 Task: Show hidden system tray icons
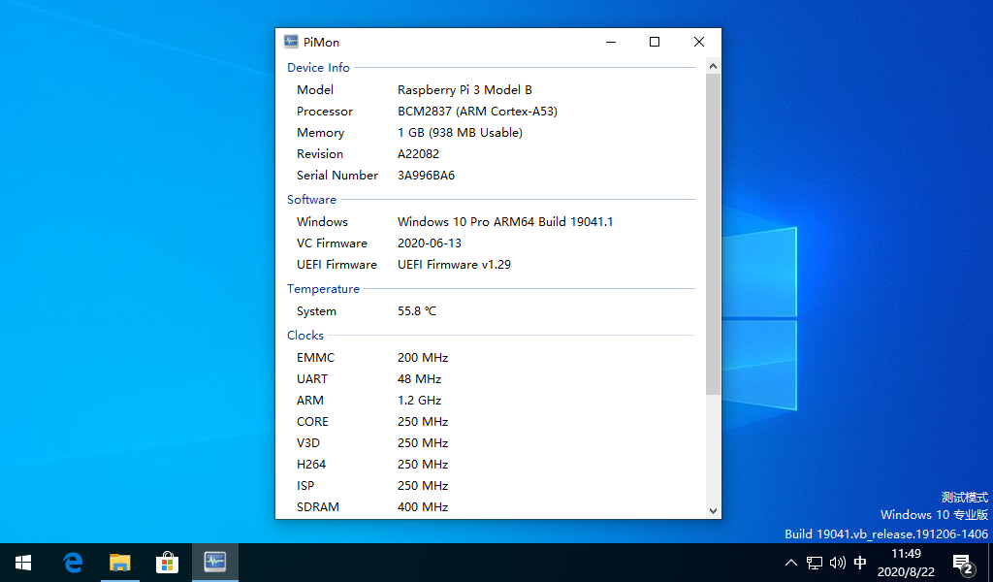[791, 563]
